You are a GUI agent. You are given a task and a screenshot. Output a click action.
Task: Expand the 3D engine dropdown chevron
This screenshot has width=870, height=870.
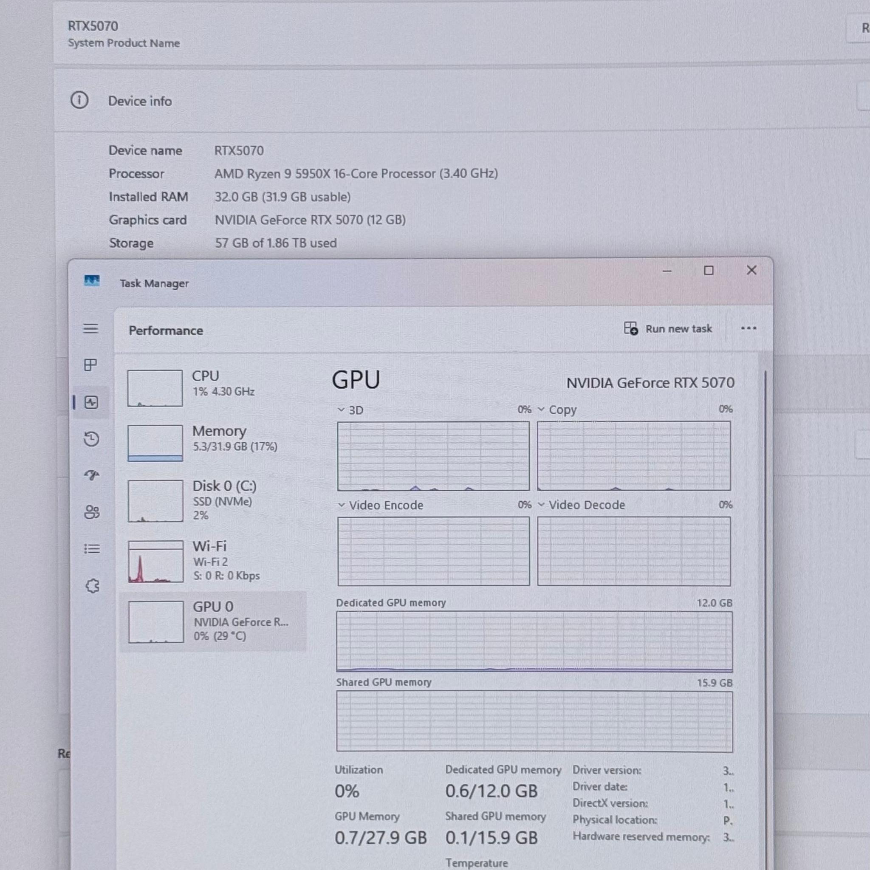click(x=341, y=410)
